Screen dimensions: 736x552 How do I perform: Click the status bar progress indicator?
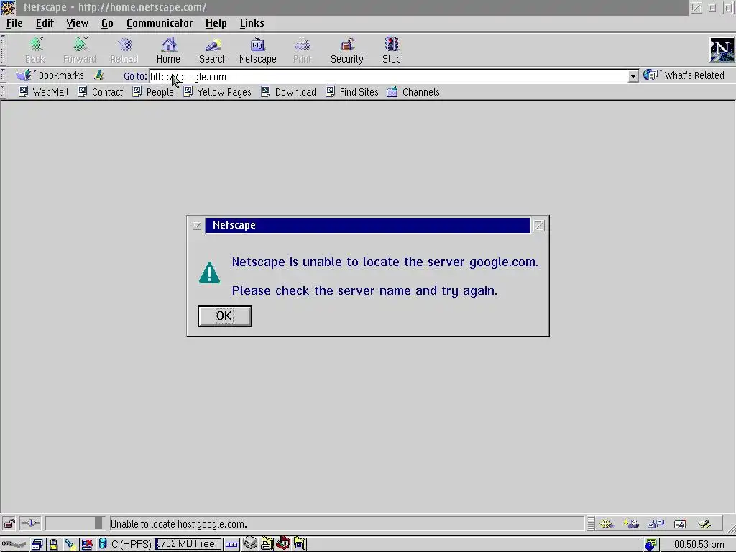coord(75,523)
